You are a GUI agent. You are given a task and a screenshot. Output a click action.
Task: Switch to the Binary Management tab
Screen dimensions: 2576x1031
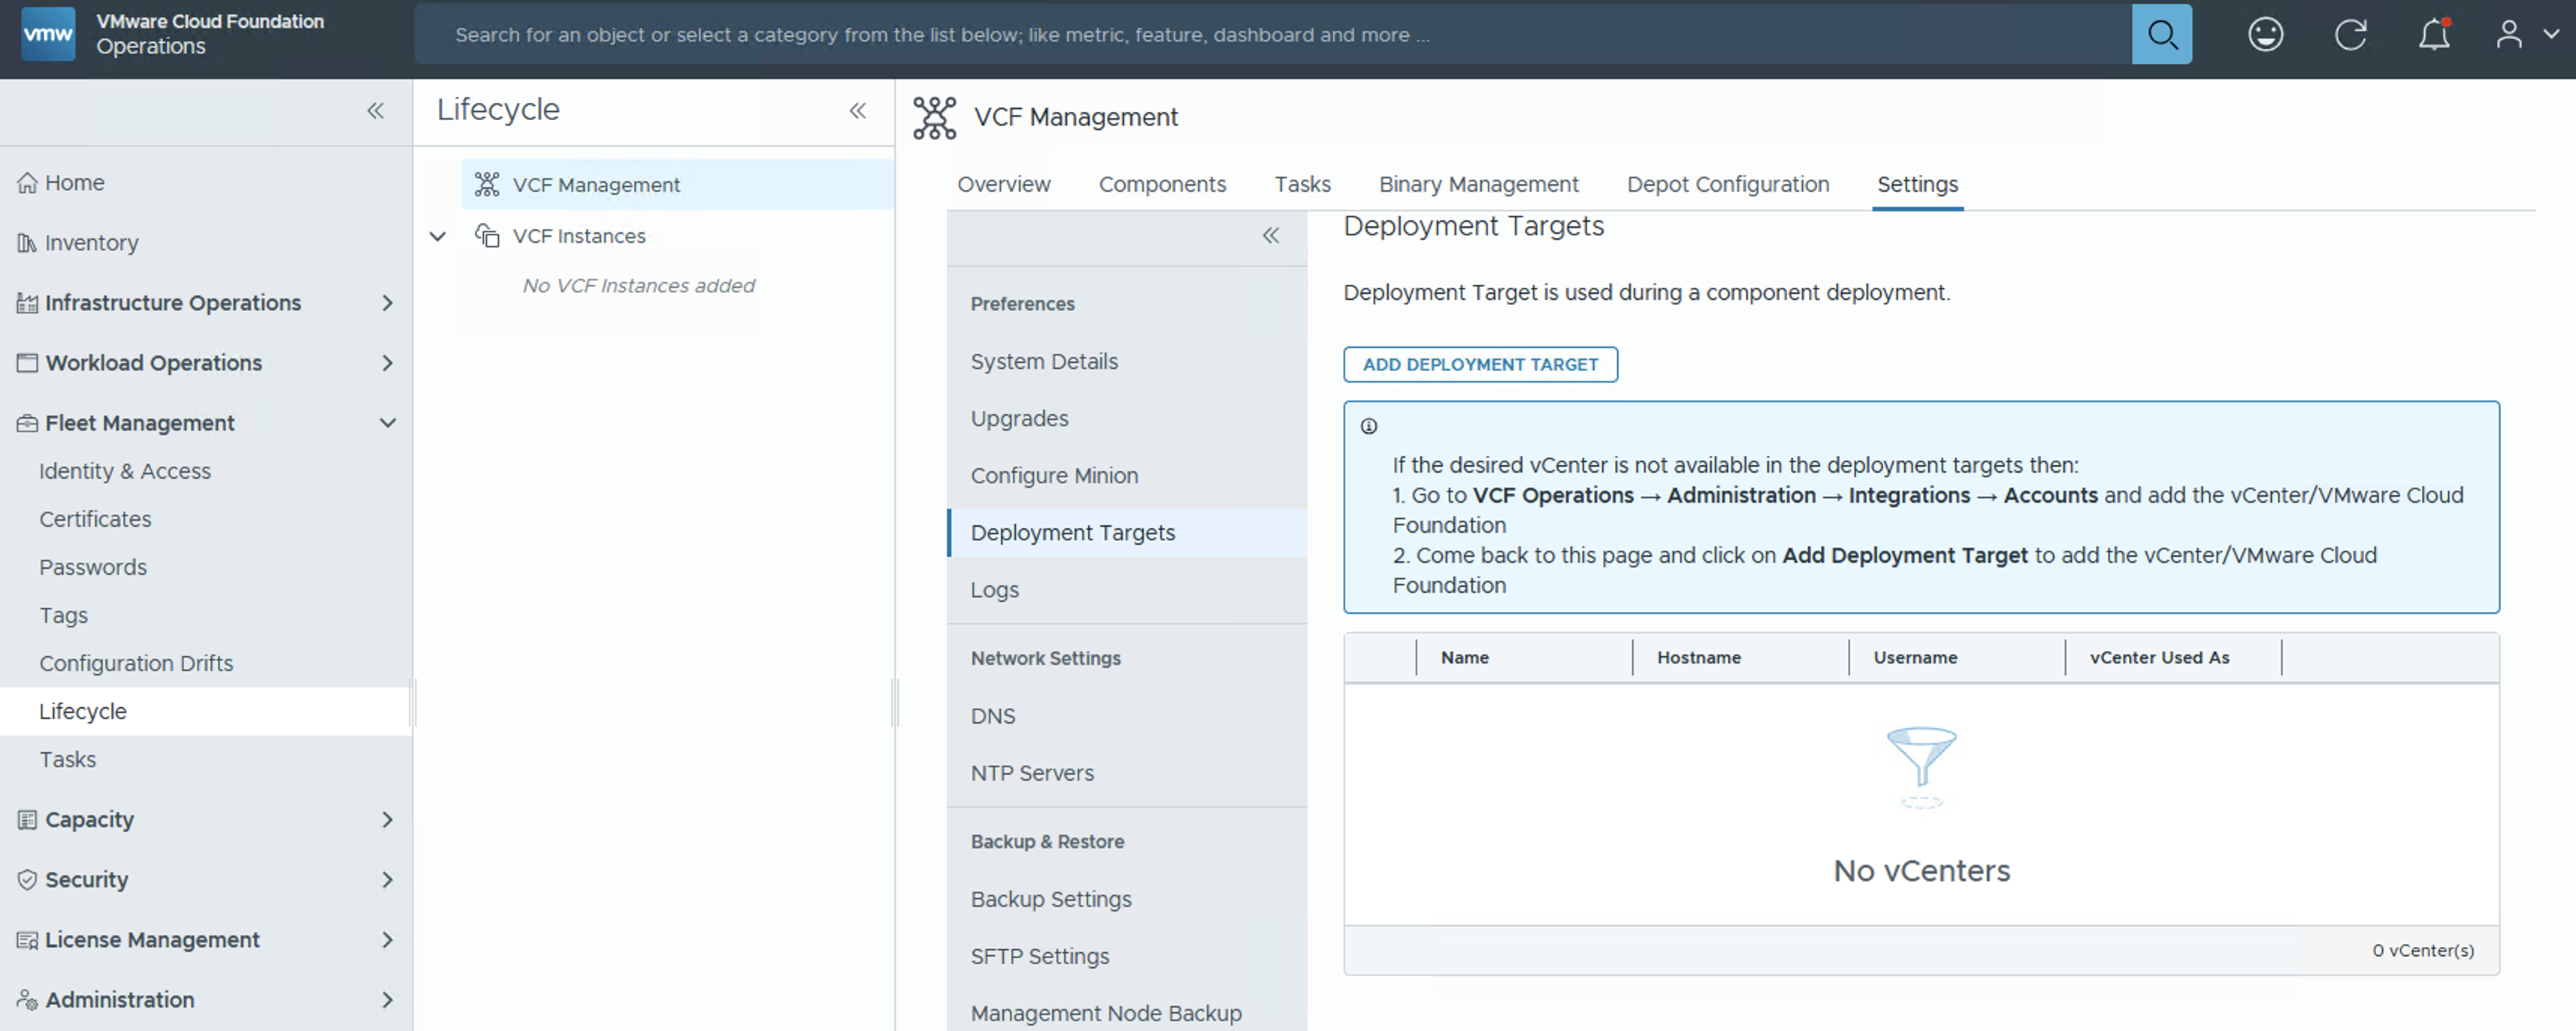pos(1478,185)
